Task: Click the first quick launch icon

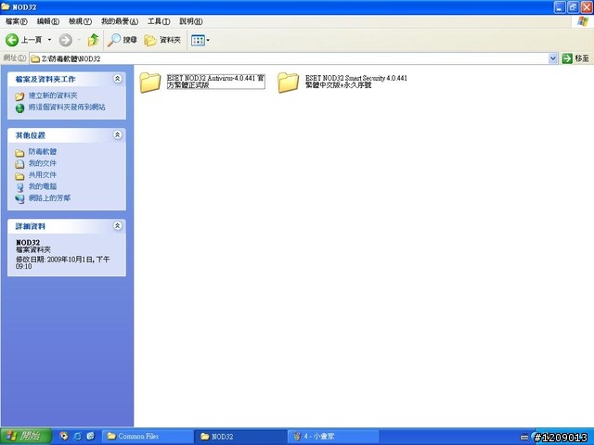Action: click(64, 437)
